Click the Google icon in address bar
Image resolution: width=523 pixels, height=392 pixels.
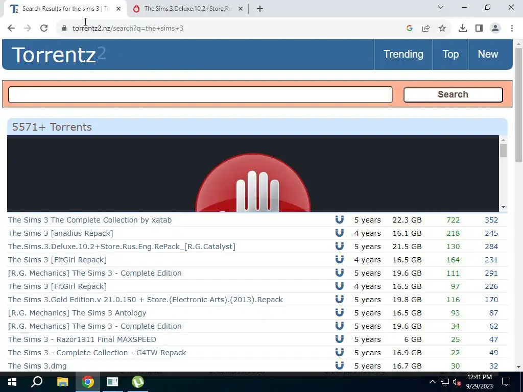410,29
